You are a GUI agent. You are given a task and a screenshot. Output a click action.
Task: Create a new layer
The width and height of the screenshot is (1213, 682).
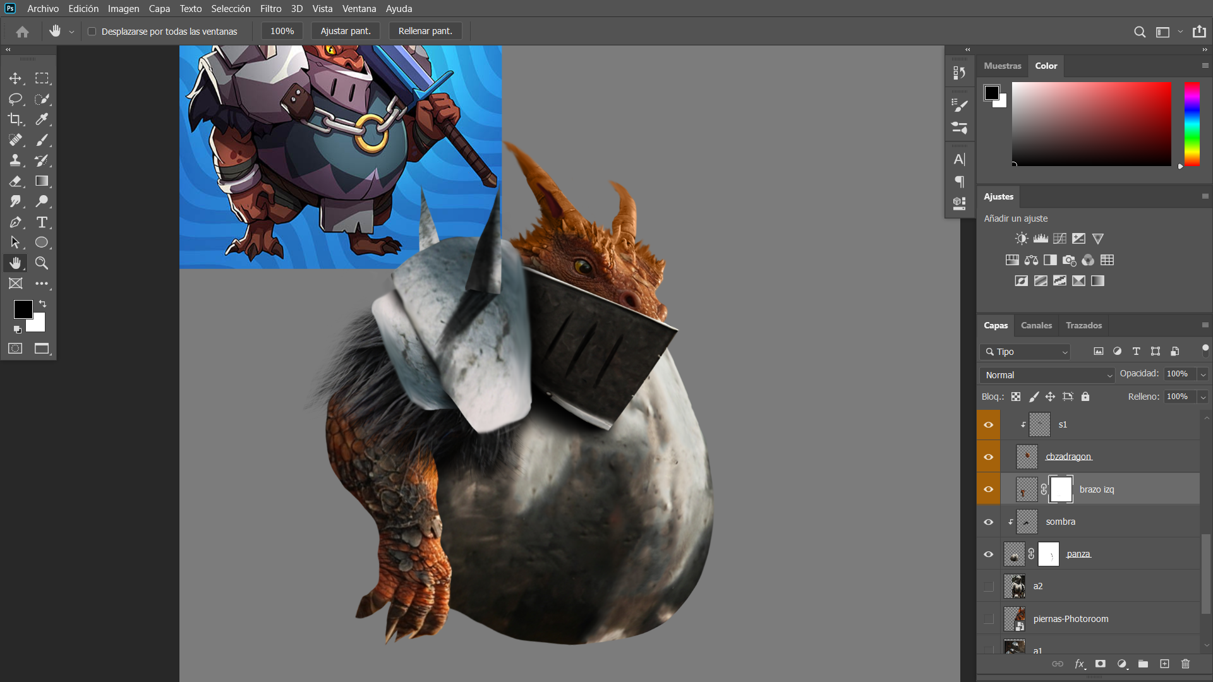[1164, 664]
